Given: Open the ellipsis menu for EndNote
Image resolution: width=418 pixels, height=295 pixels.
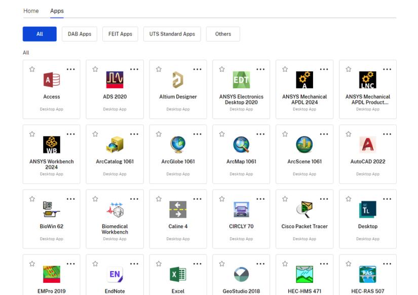Looking at the screenshot, I should (x=134, y=264).
